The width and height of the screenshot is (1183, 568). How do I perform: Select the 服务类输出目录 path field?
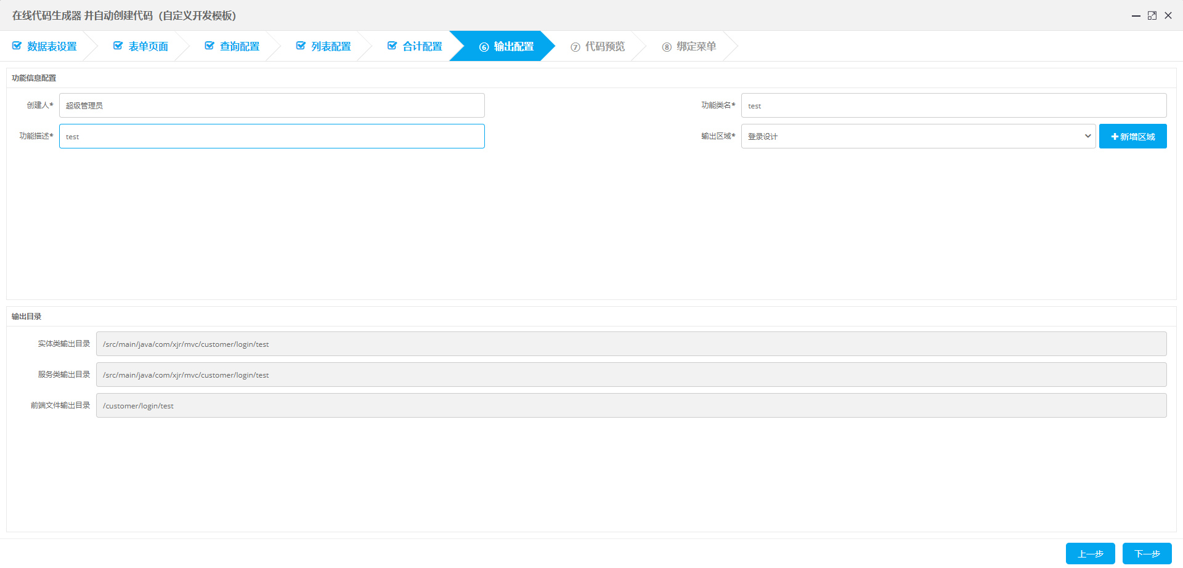(x=632, y=375)
